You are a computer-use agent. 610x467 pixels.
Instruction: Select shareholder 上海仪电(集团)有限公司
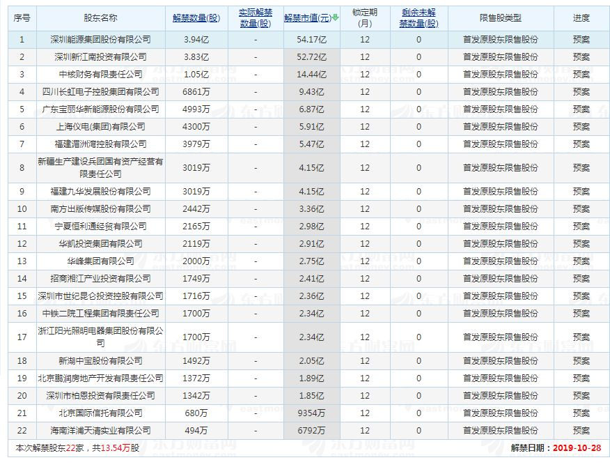[100, 127]
